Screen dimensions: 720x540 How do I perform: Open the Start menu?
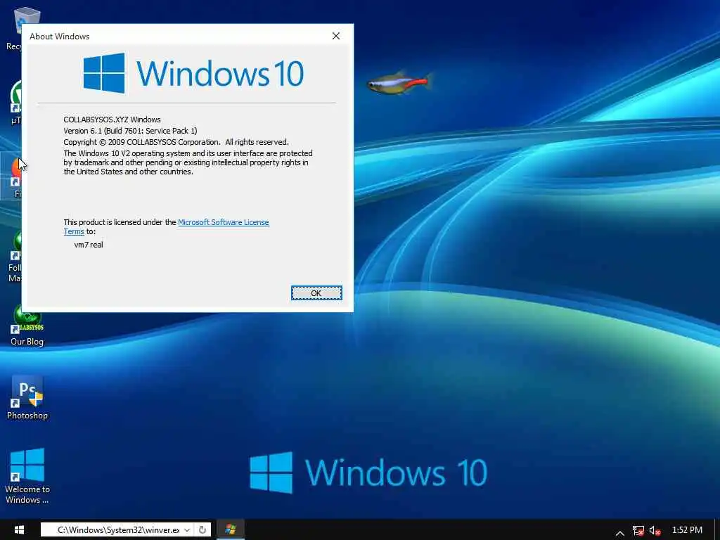(x=19, y=530)
